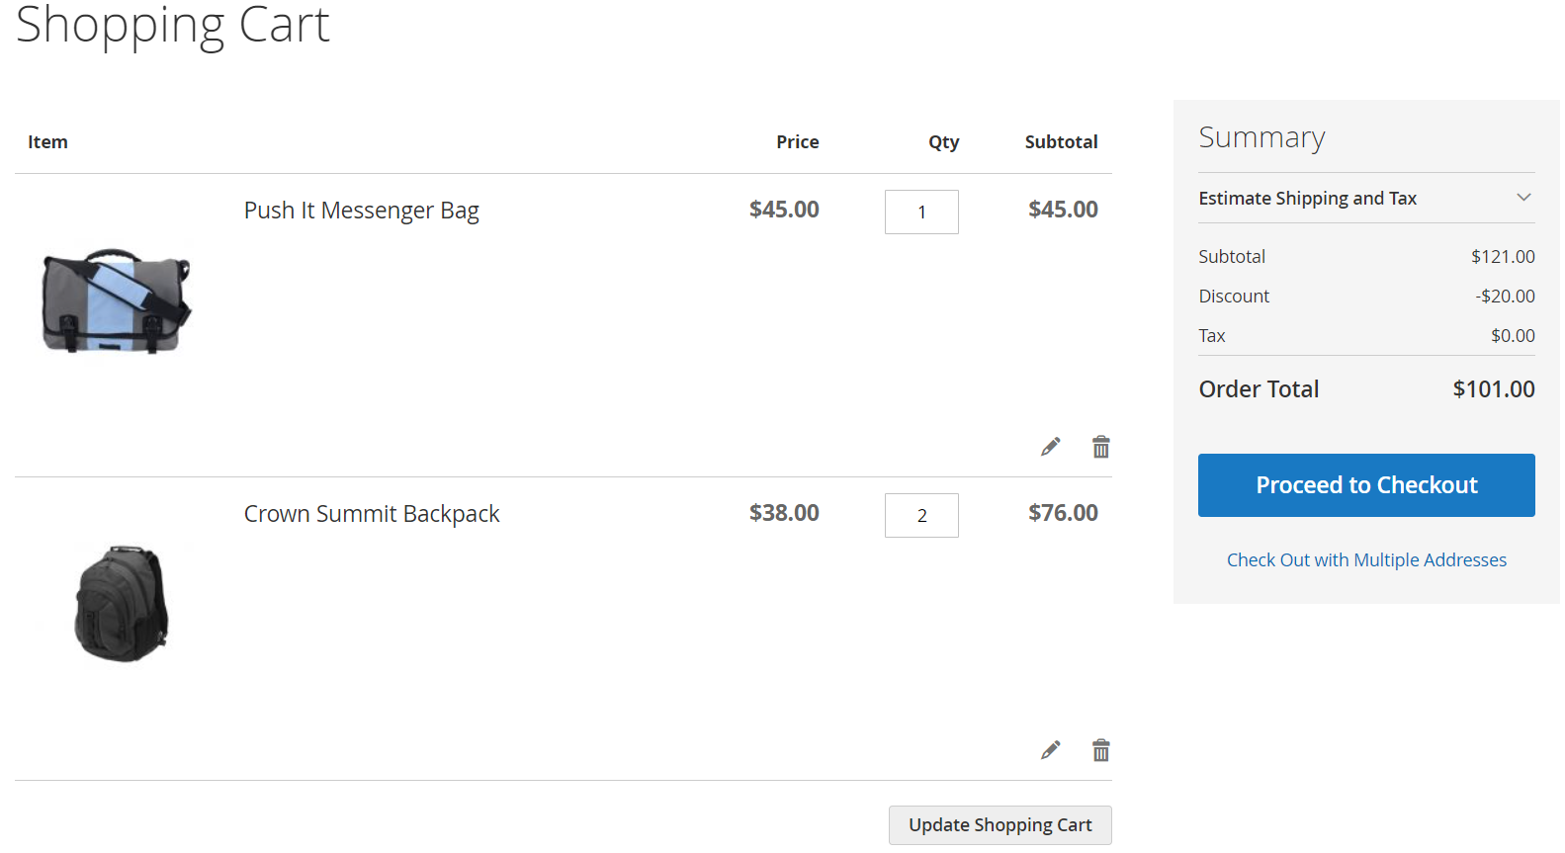The width and height of the screenshot is (1565, 853).
Task: Choose Check Out with Multiple Addresses
Action: 1365,560
